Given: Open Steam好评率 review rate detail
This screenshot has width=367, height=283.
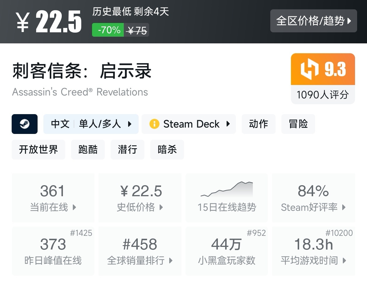Looking at the screenshot, I should pos(313,198).
